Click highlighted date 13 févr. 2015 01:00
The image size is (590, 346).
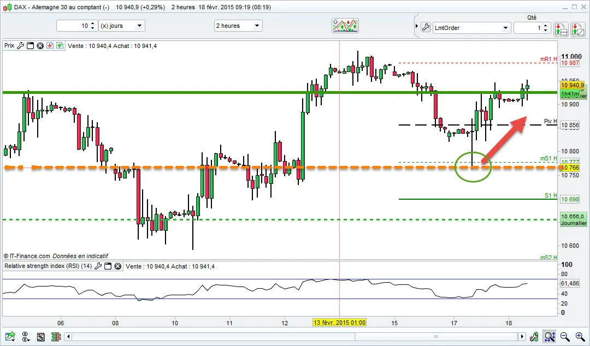tap(339, 323)
